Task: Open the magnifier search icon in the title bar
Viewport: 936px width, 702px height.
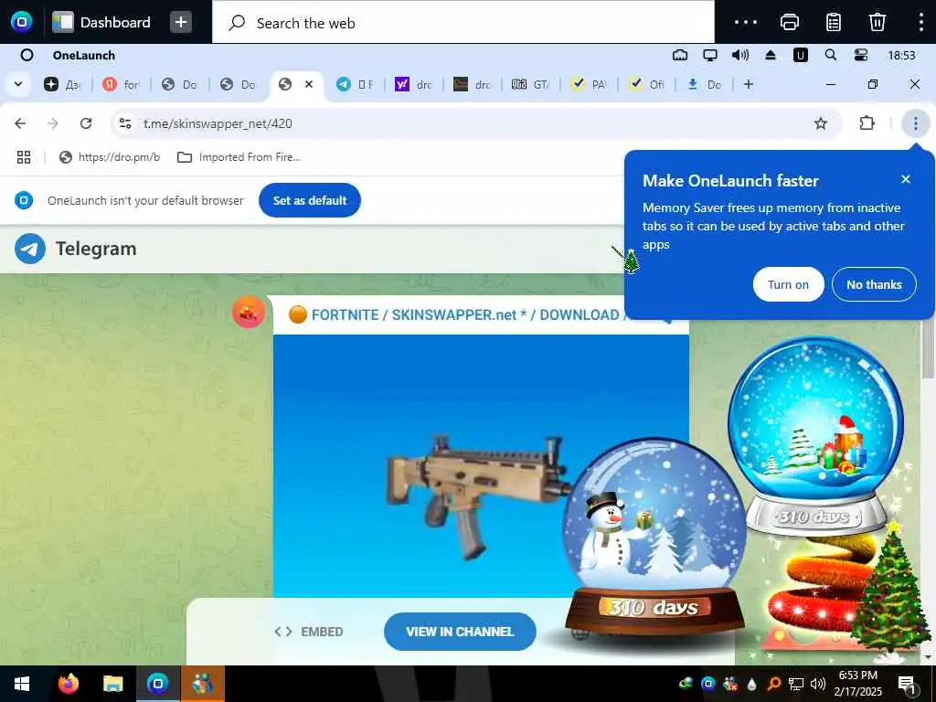Action: tap(830, 56)
